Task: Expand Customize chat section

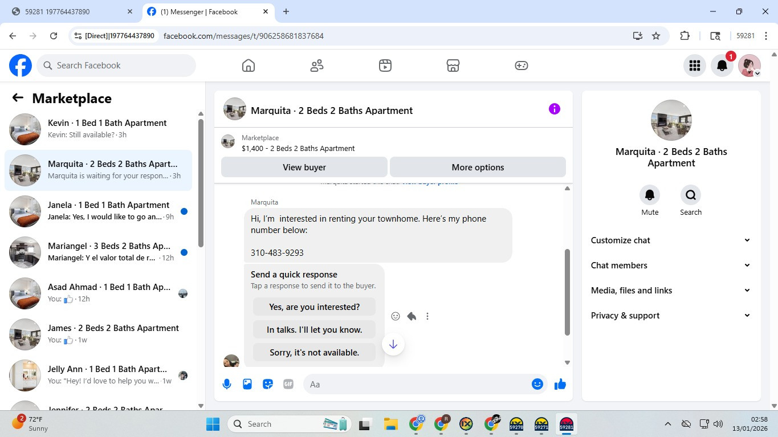Action: (x=671, y=240)
